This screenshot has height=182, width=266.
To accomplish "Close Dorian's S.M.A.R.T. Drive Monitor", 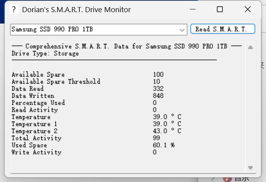I will [x=248, y=9].
